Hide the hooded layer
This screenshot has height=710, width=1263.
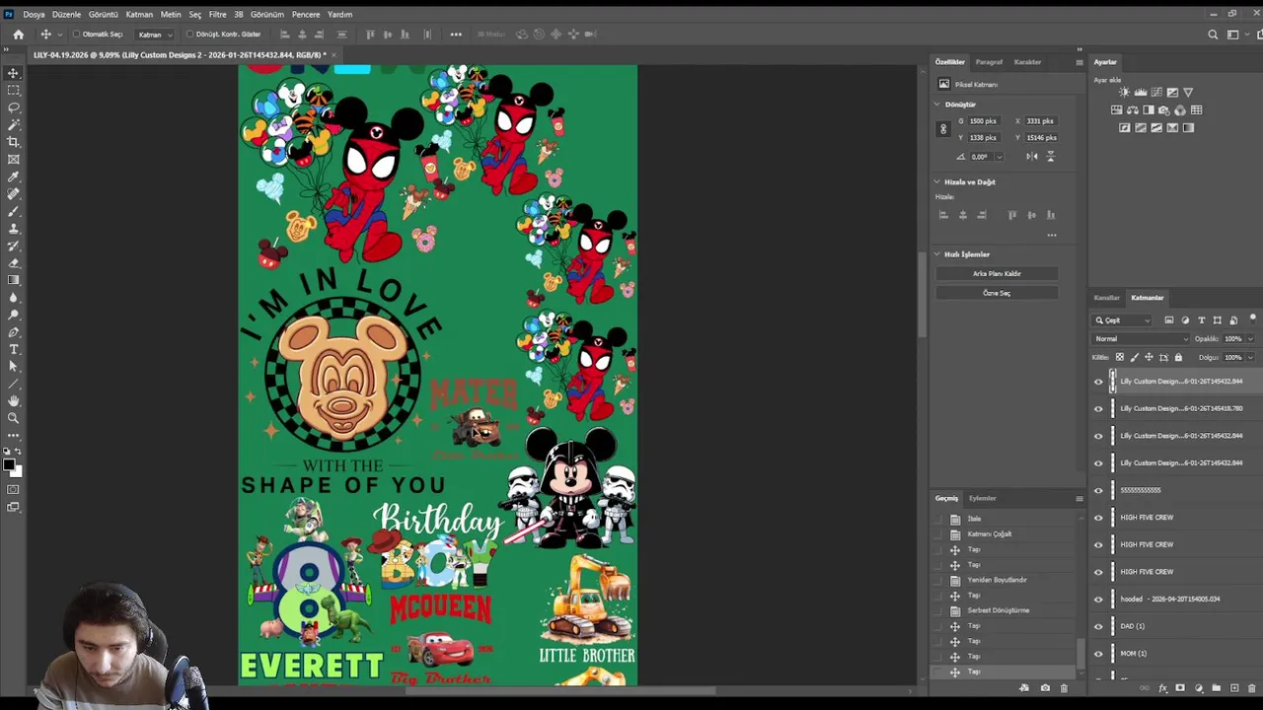click(1098, 599)
